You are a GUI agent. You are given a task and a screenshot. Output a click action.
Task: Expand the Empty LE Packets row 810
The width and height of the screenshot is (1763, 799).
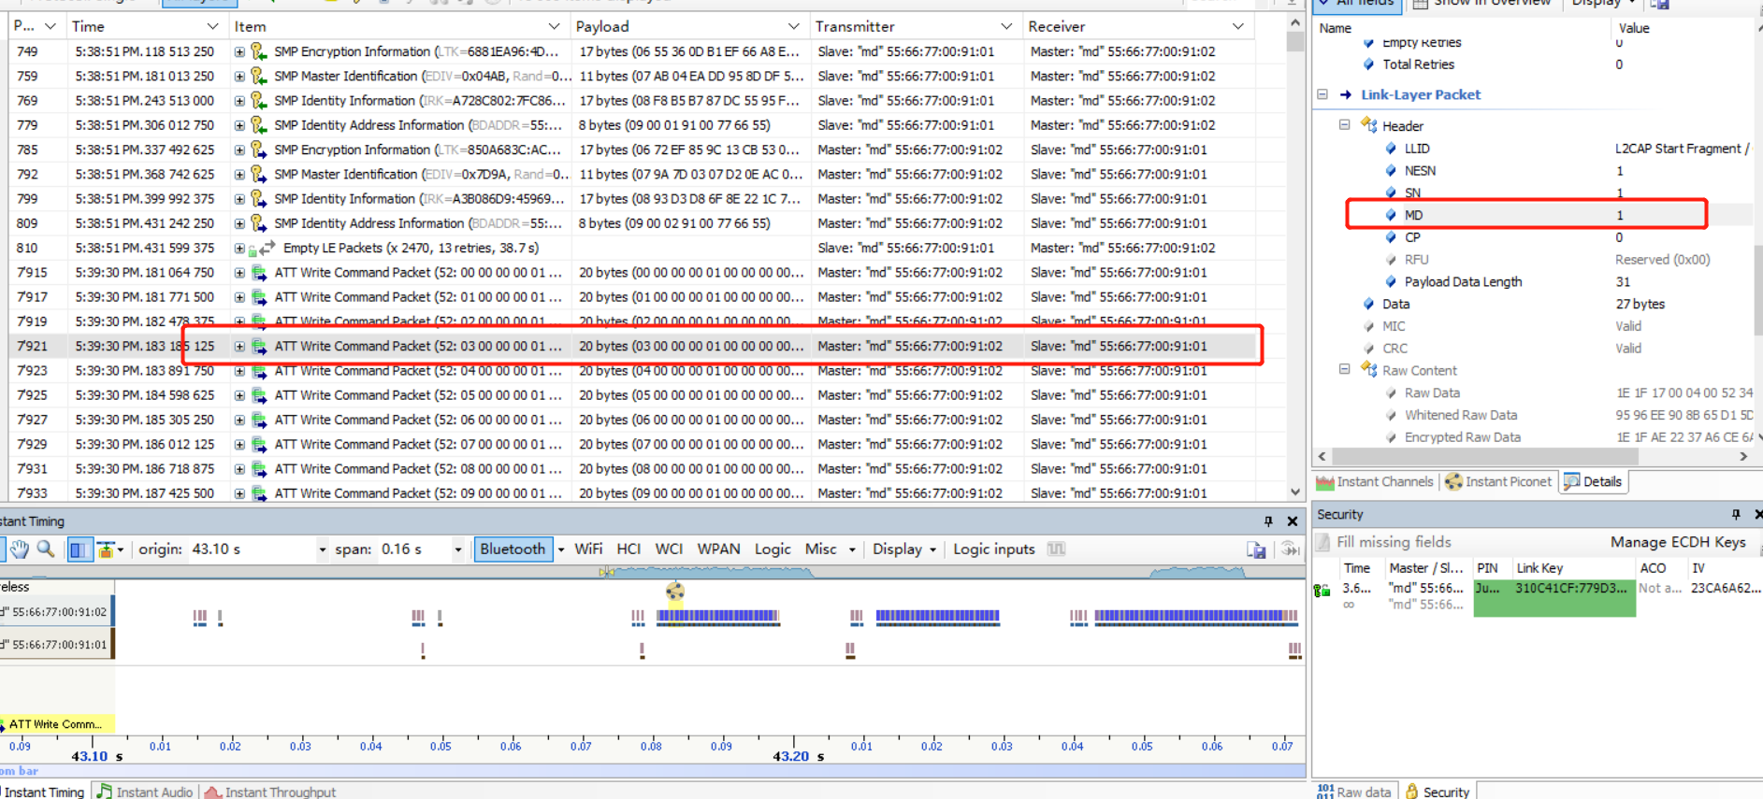(x=239, y=249)
